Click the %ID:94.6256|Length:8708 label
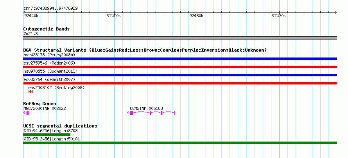Screen dimensions: 348x158 click(50, 131)
